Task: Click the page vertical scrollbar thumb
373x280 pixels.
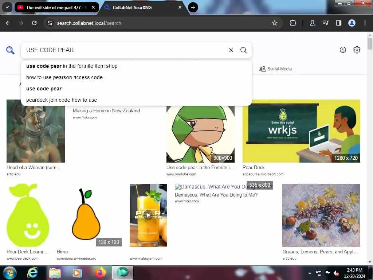Action: point(370,44)
